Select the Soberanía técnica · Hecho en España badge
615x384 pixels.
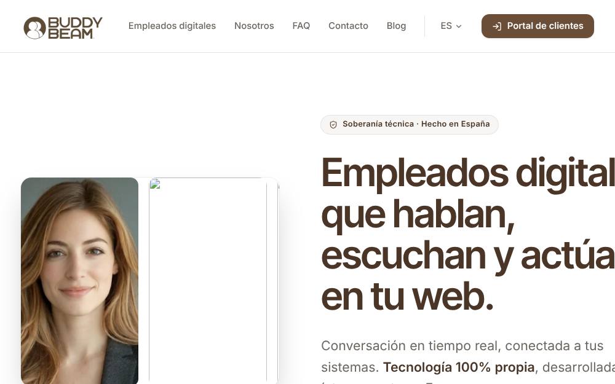point(409,125)
